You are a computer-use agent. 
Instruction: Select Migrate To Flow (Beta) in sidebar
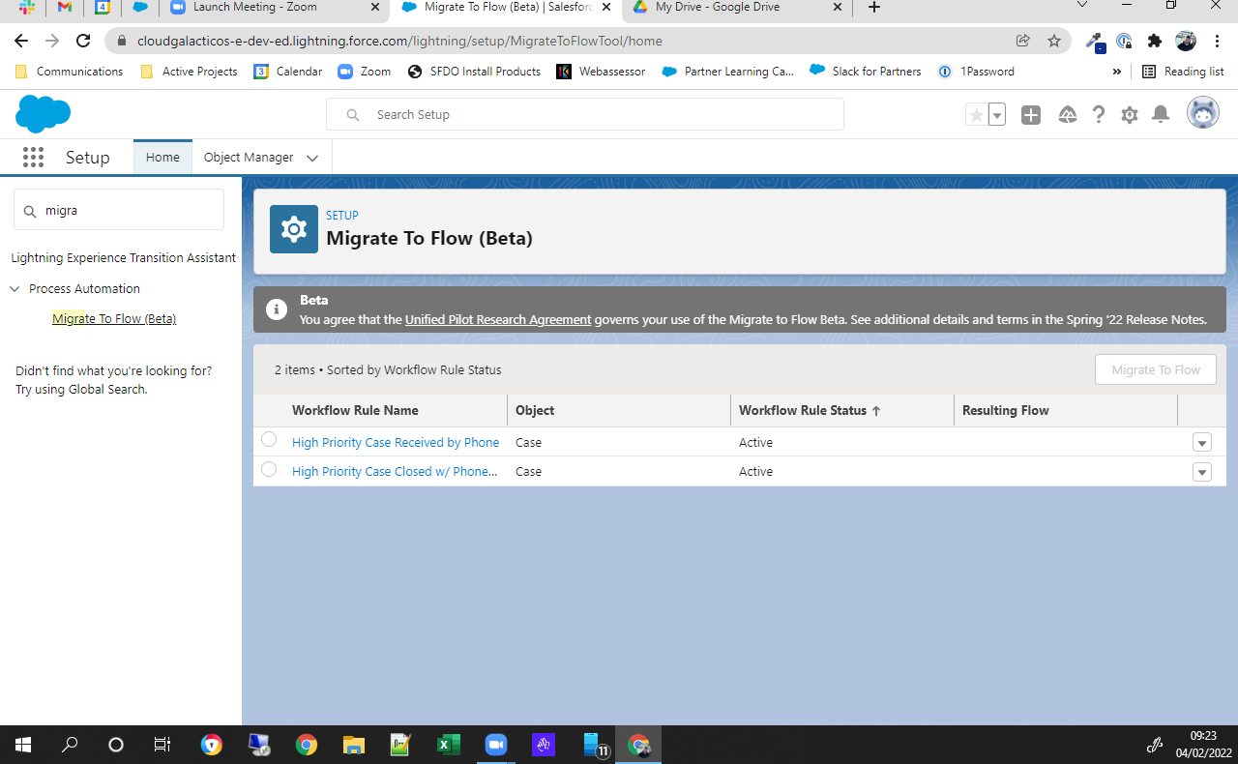(114, 318)
